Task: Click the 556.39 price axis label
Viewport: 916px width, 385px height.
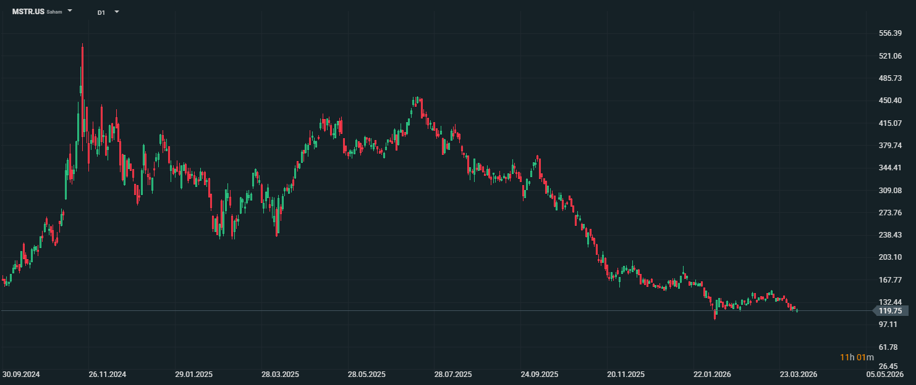Action: [x=891, y=33]
